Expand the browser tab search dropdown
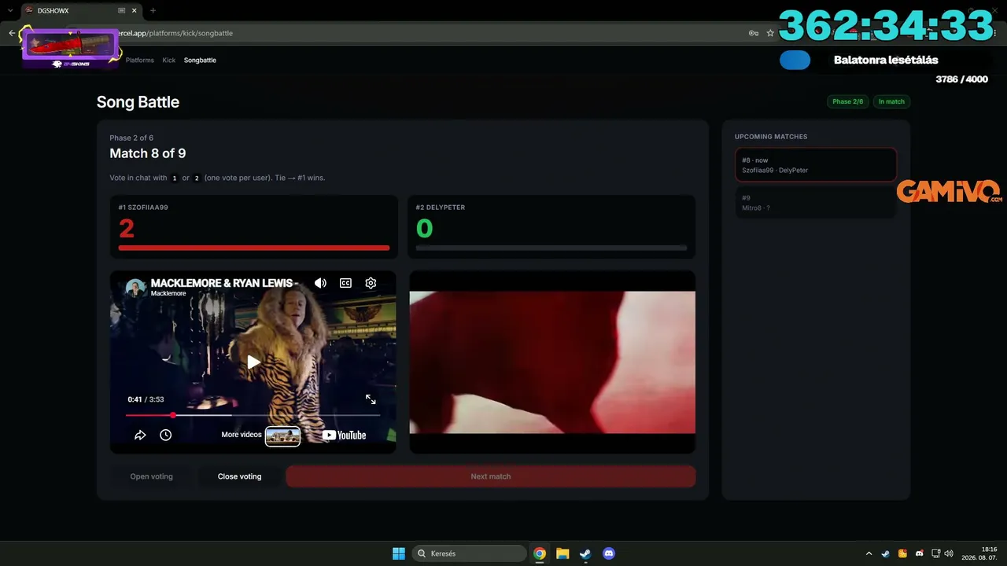 click(x=9, y=10)
